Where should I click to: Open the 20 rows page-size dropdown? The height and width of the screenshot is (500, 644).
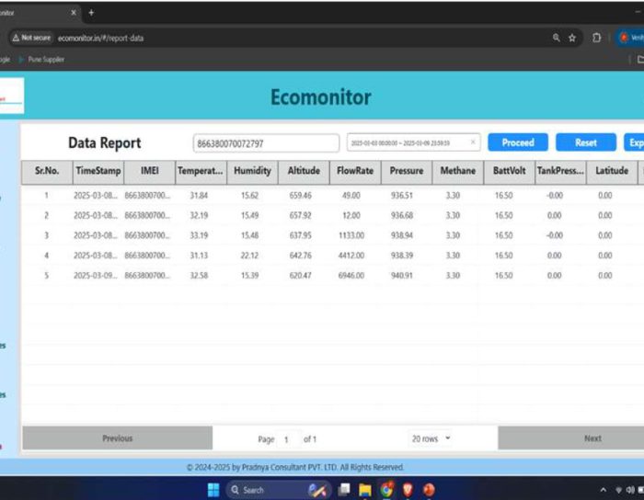pos(431,438)
